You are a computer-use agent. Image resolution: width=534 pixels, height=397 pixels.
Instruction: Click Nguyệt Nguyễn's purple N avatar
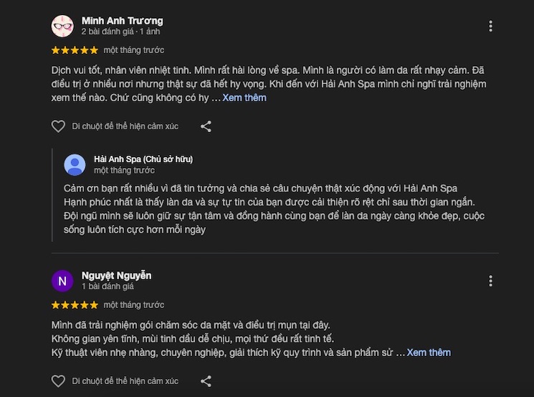tap(62, 281)
